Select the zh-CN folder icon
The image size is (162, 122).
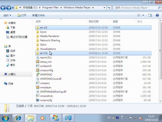(x=38, y=53)
